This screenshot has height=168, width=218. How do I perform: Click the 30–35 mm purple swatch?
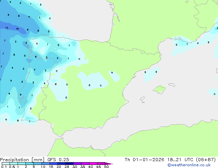tap(77, 164)
